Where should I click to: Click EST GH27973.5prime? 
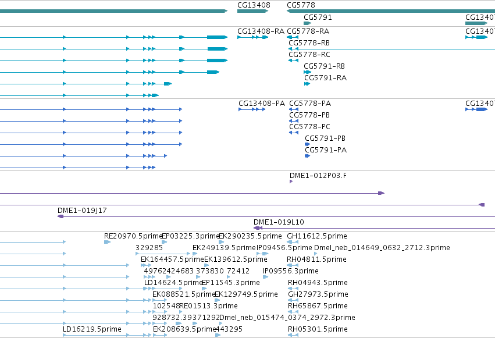pyautogui.click(x=293, y=300)
